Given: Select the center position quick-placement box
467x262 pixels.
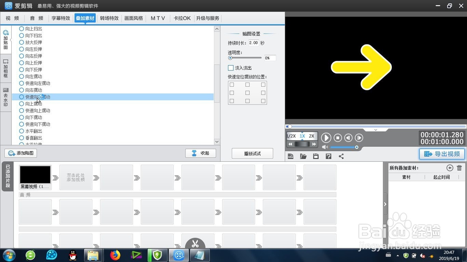Looking at the screenshot, I should click(x=248, y=93).
